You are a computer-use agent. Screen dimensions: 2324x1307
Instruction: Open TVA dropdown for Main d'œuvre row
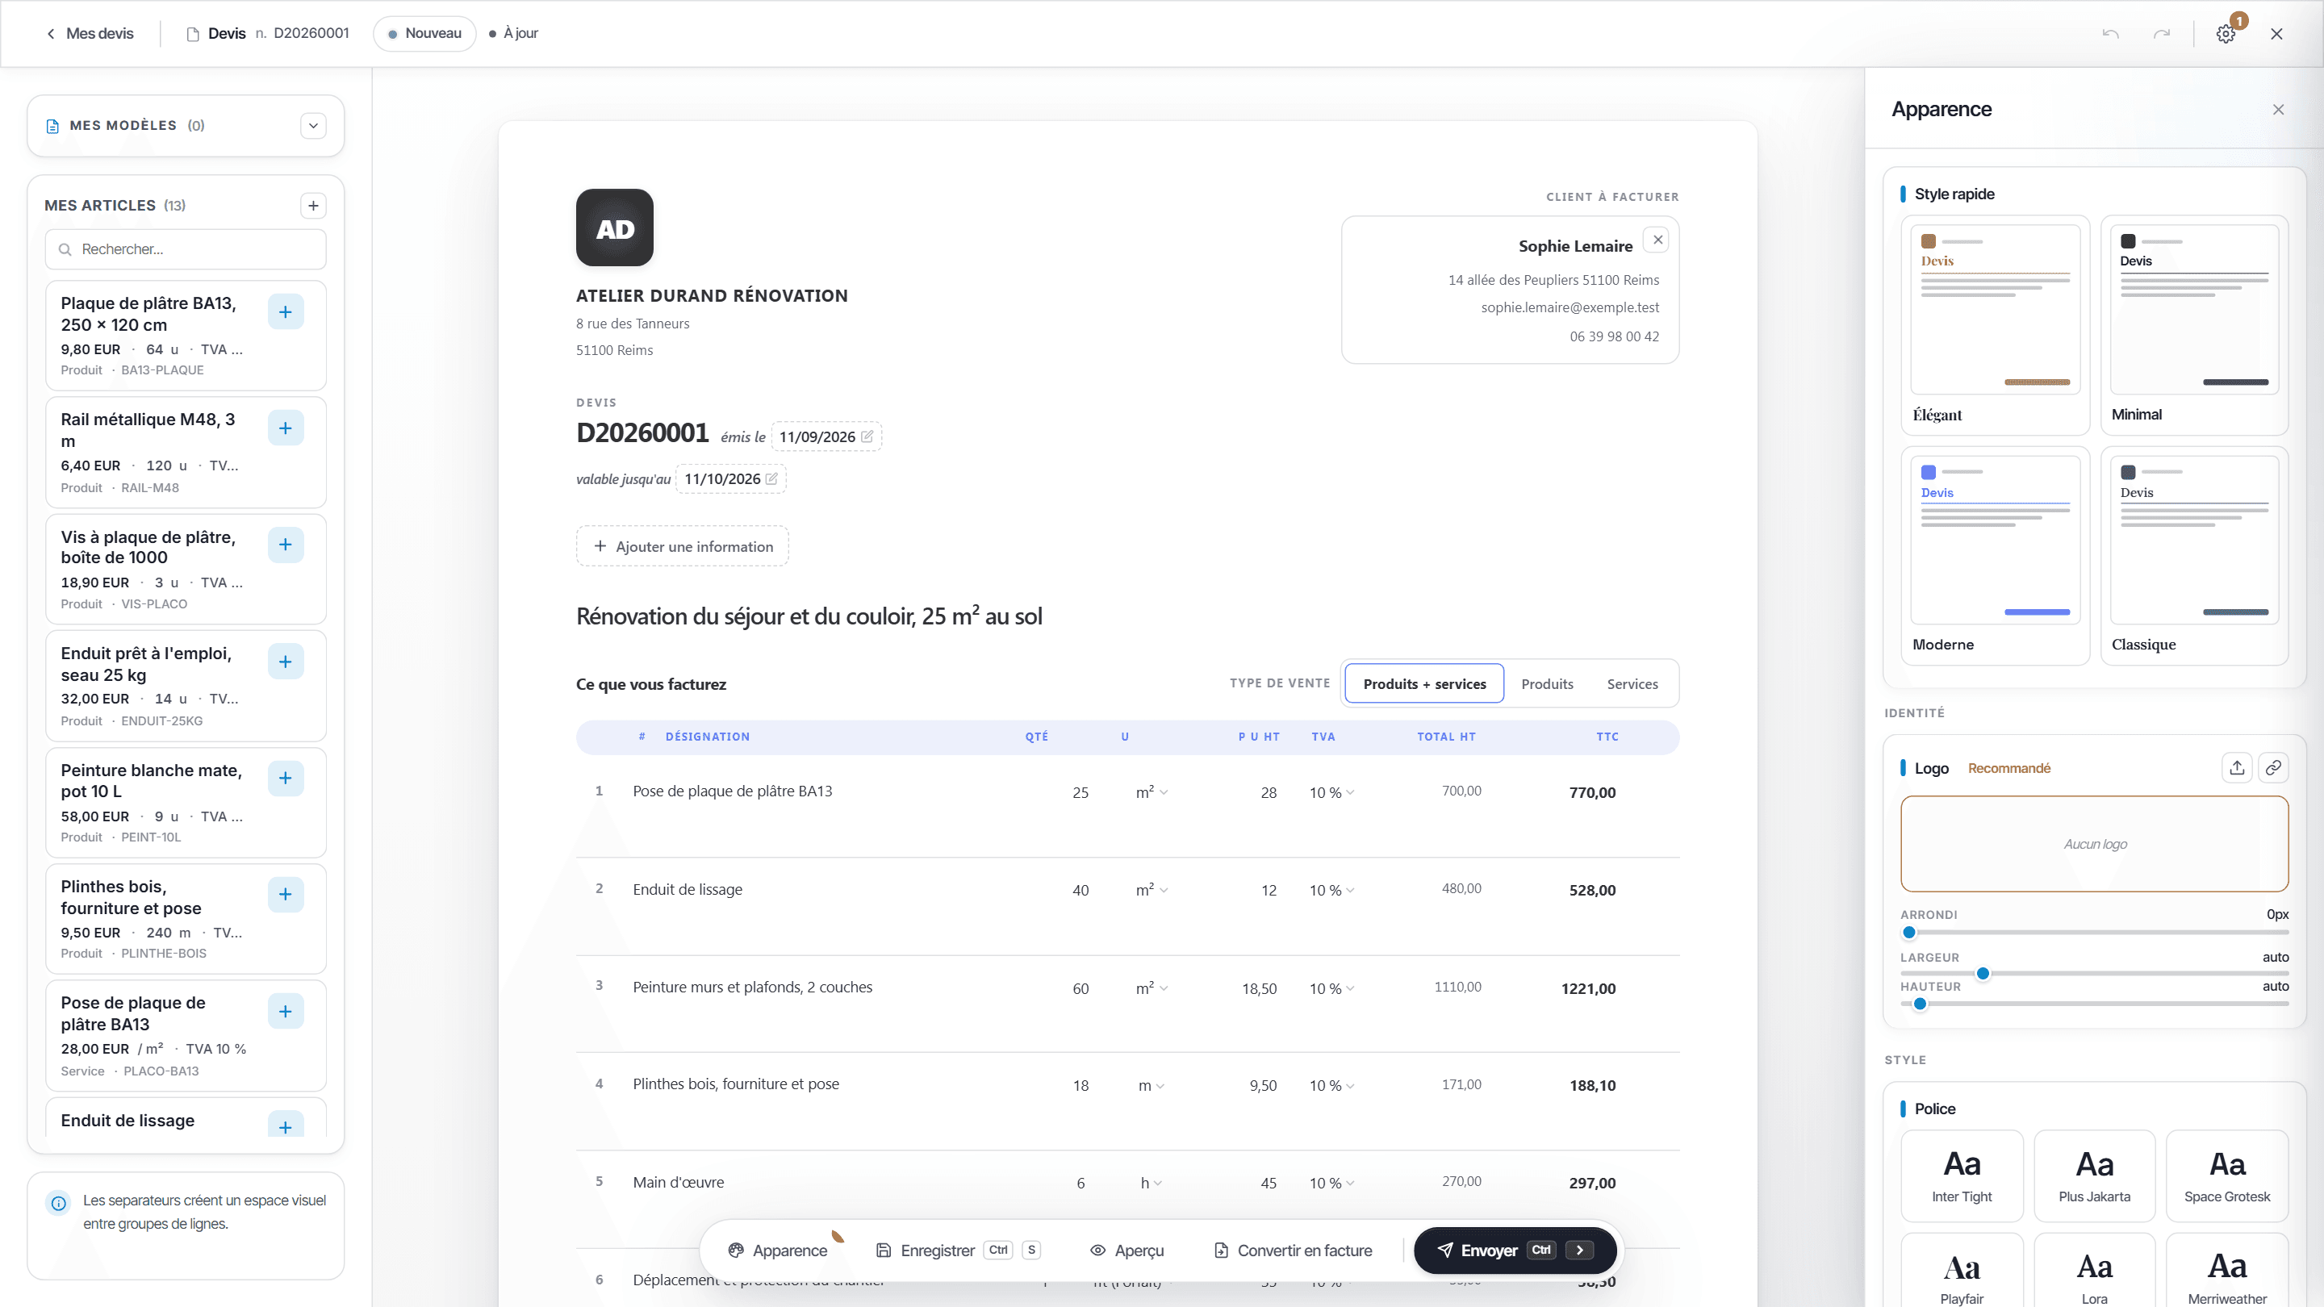[x=1331, y=1184]
